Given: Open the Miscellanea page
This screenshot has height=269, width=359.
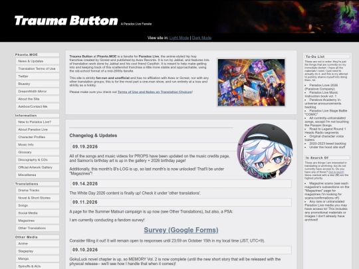Looking at the screenshot, I should pyautogui.click(x=37, y=175).
